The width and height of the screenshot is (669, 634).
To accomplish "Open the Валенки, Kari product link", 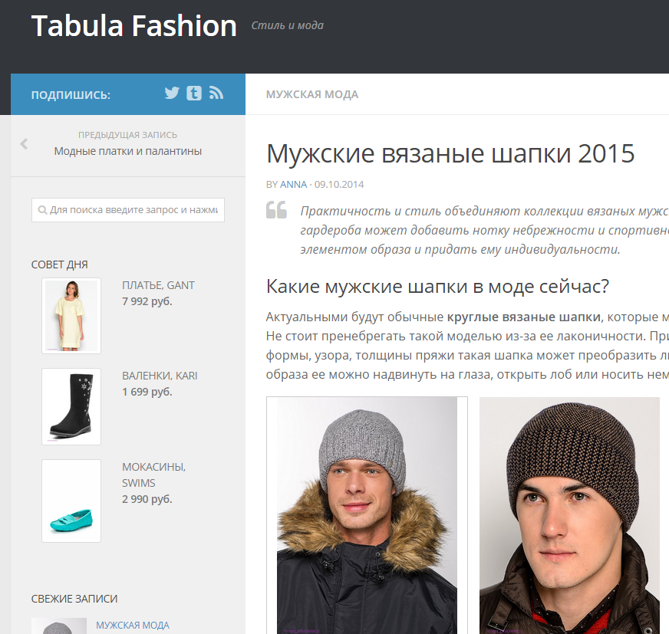I will click(x=160, y=376).
